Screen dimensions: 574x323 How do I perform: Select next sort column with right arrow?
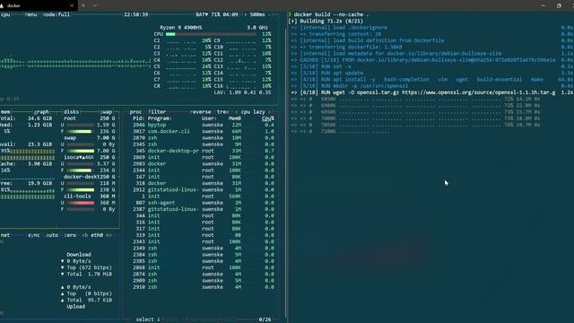click(x=270, y=111)
